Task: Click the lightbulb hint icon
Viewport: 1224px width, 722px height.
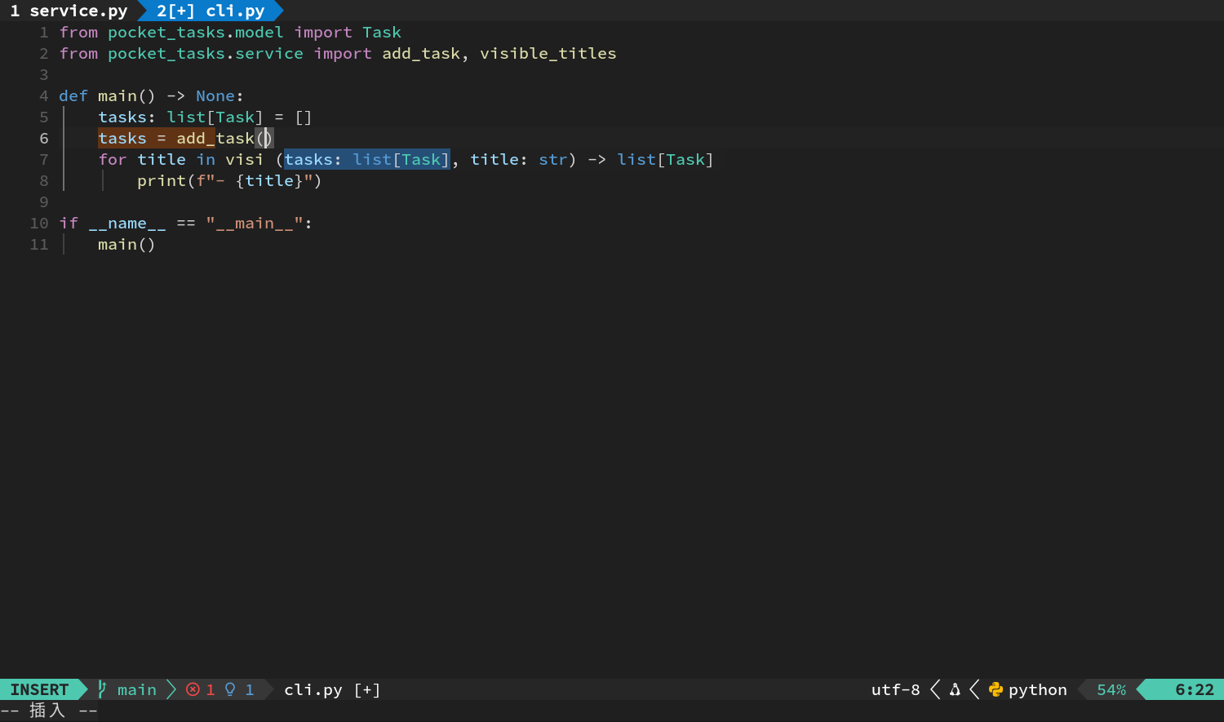Action: [230, 689]
